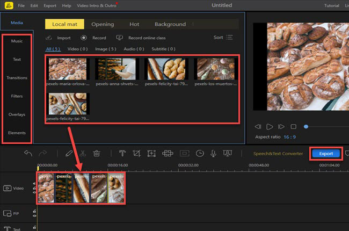The height and width of the screenshot is (231, 349).
Task: Open Video Intro & Outro menu
Action: pos(97,5)
